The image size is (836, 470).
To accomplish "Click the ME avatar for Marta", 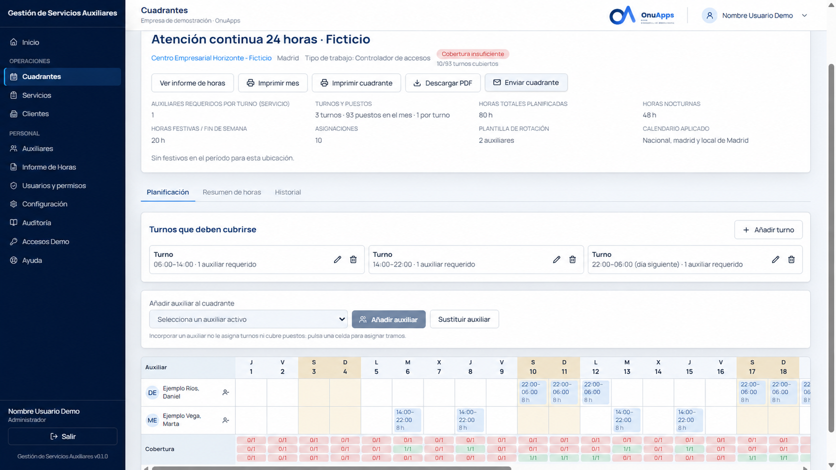I will pos(152,421).
